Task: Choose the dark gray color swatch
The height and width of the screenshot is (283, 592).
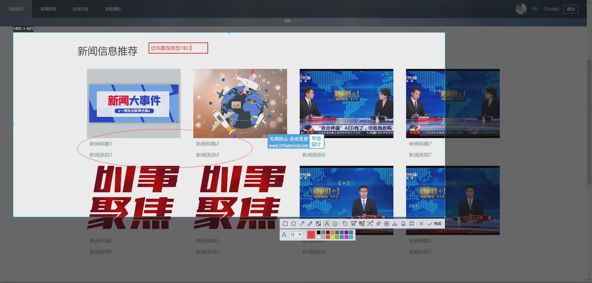Action: click(323, 233)
